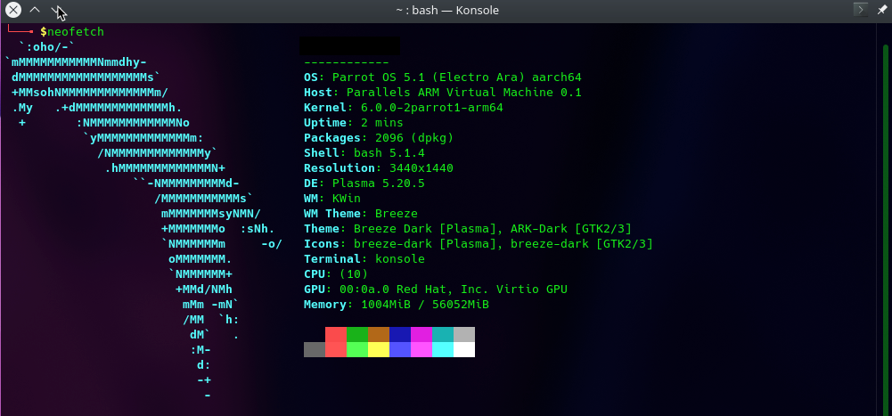Click the brown-orange color block
892x416 pixels.
(379, 334)
